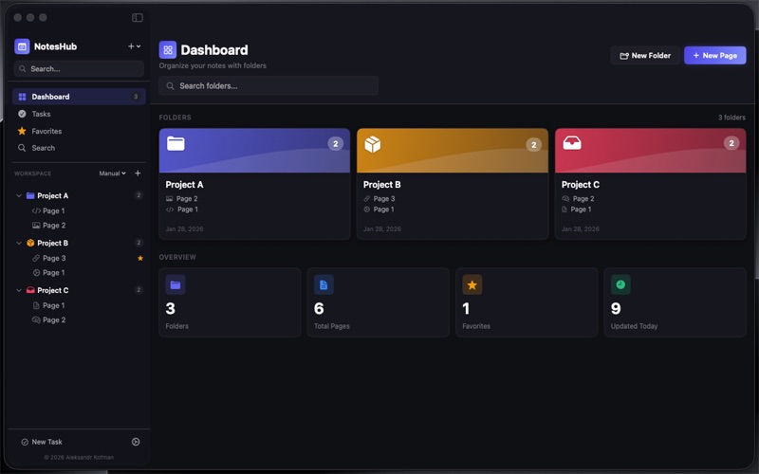Click the New Folder button
This screenshot has height=474, width=759.
coord(645,56)
